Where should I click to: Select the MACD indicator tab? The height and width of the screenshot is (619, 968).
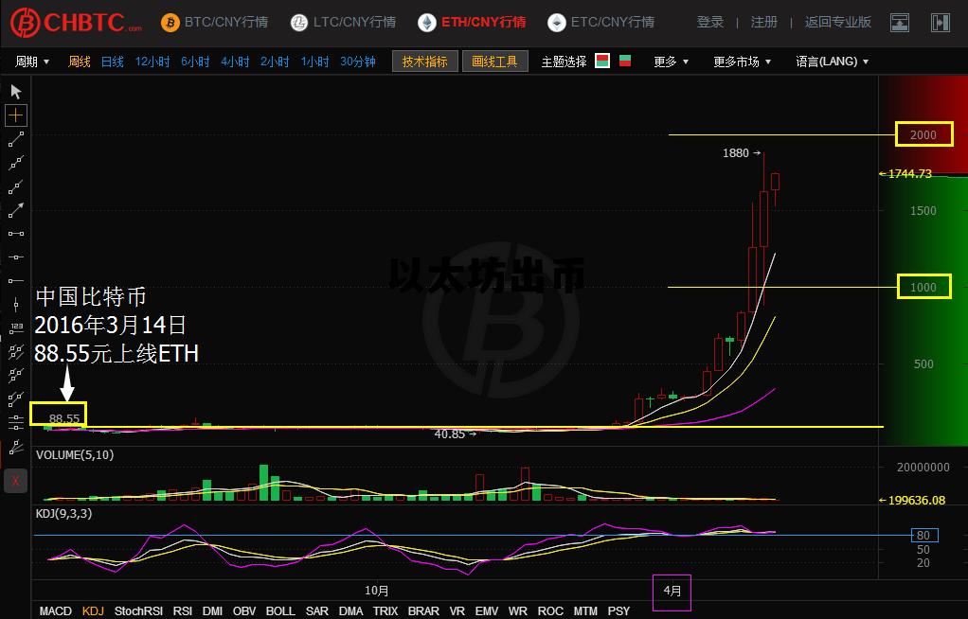[55, 611]
